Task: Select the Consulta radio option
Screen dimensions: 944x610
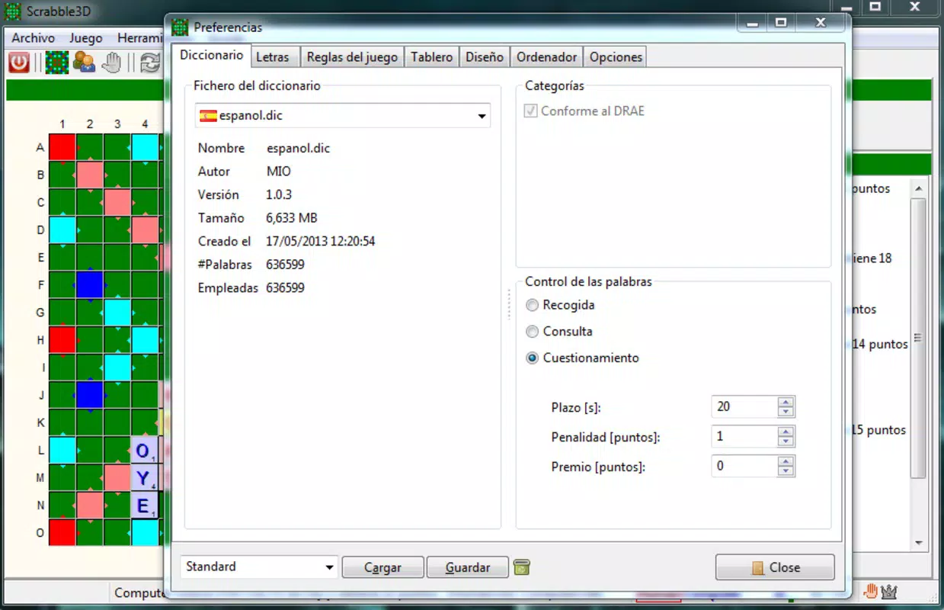Action: click(x=533, y=332)
